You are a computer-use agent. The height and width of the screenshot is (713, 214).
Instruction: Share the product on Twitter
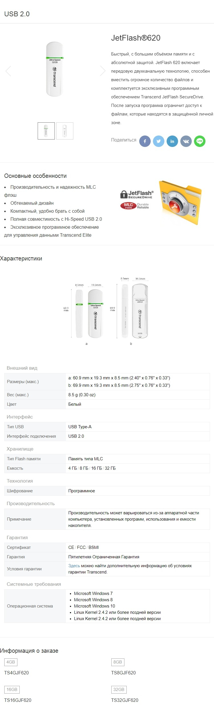coord(158,141)
